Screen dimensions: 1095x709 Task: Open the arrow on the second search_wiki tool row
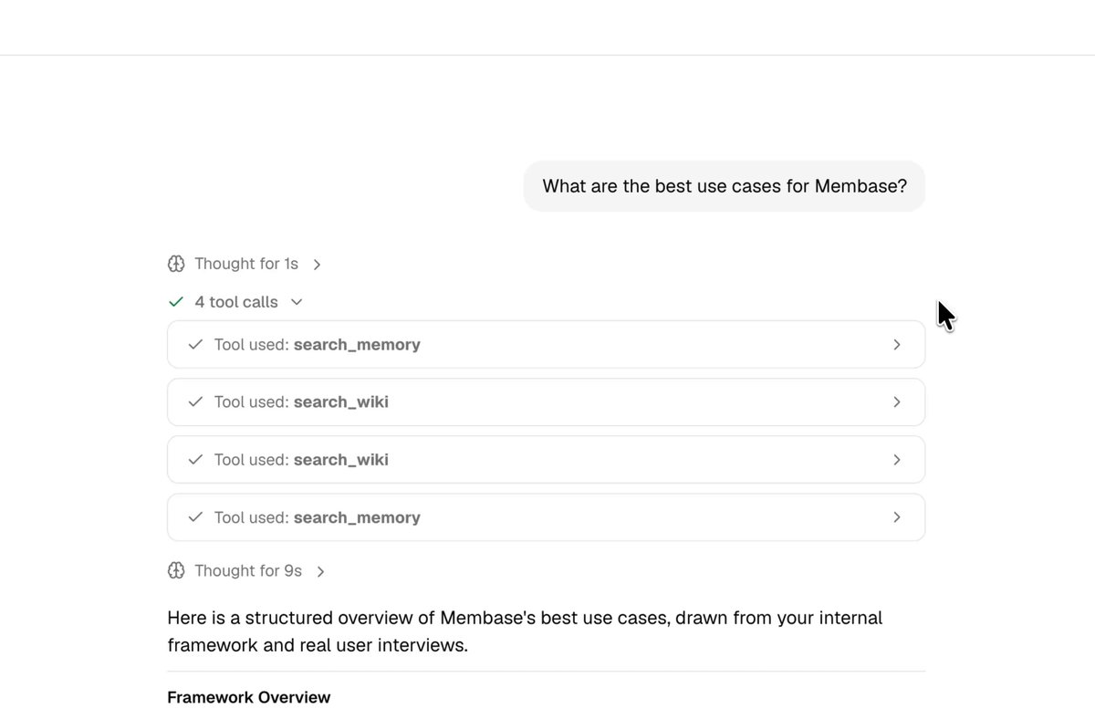897,460
